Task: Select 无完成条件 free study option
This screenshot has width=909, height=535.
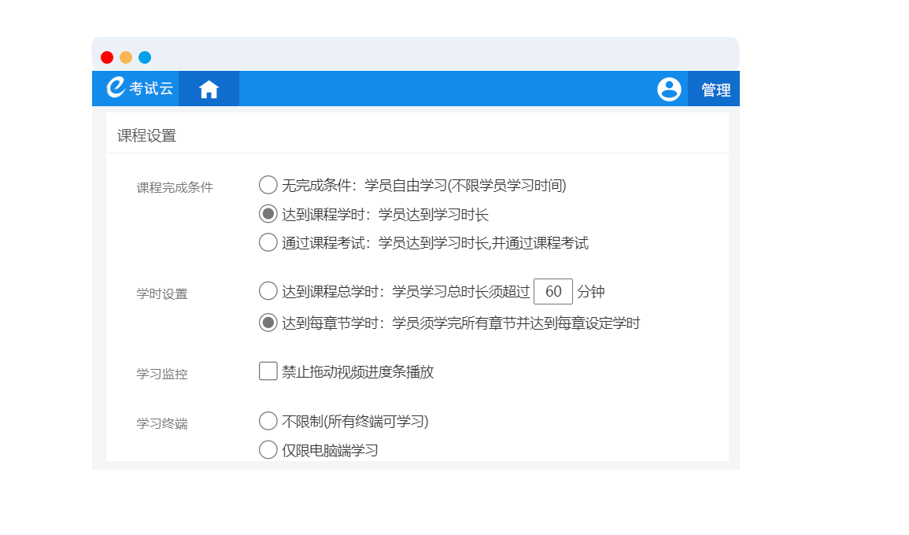Action: [268, 185]
